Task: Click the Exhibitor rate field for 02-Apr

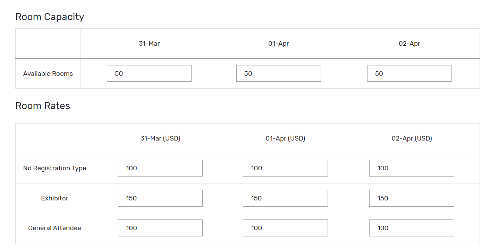Action: (x=412, y=198)
